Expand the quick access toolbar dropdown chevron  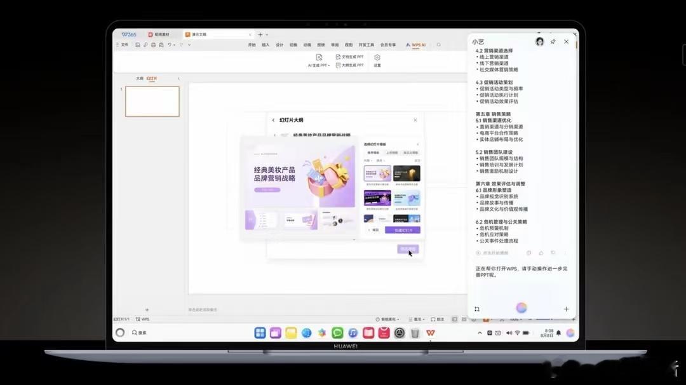pos(189,44)
